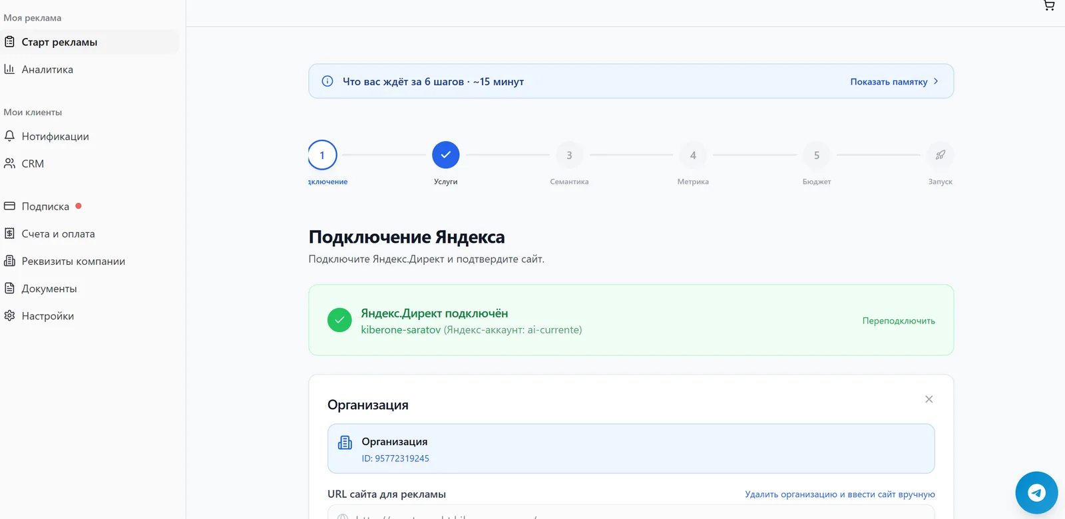Click the red notification dot next to Подписка

[x=79, y=206]
